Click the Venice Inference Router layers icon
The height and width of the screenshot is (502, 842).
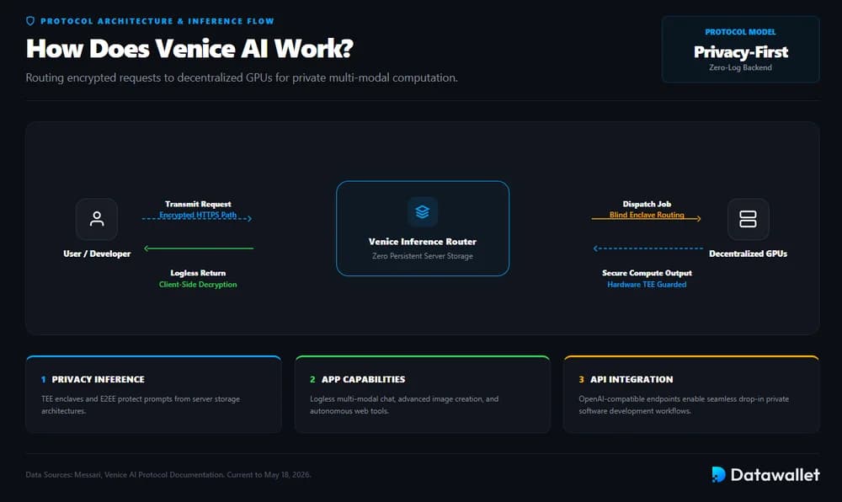(423, 211)
